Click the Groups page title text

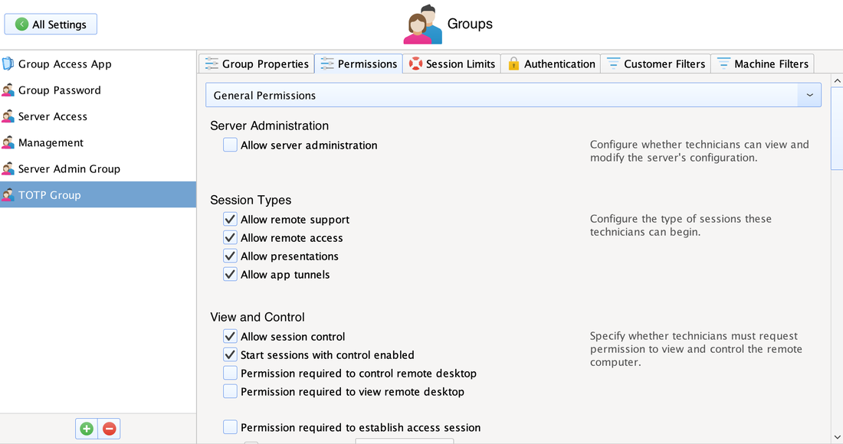point(470,24)
